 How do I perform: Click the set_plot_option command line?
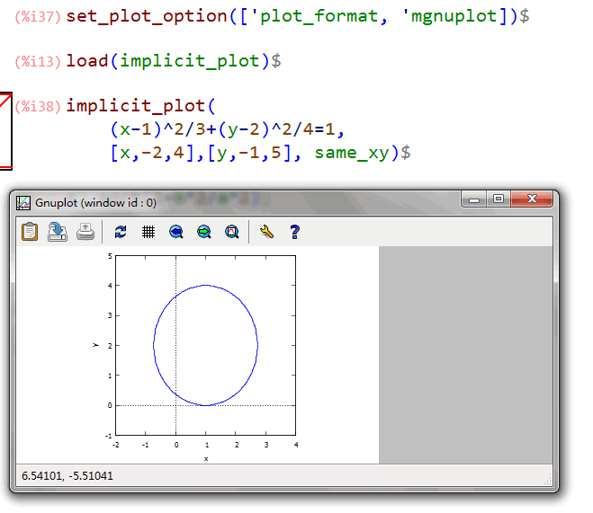click(x=298, y=16)
